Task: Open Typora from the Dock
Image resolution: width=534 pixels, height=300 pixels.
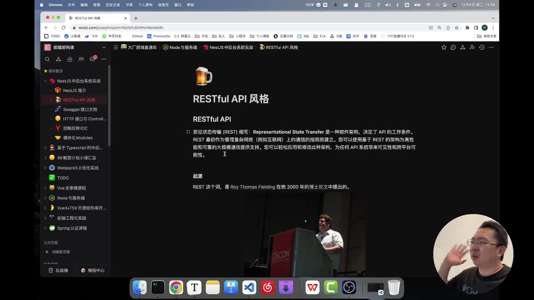Action: pyautogui.click(x=194, y=287)
